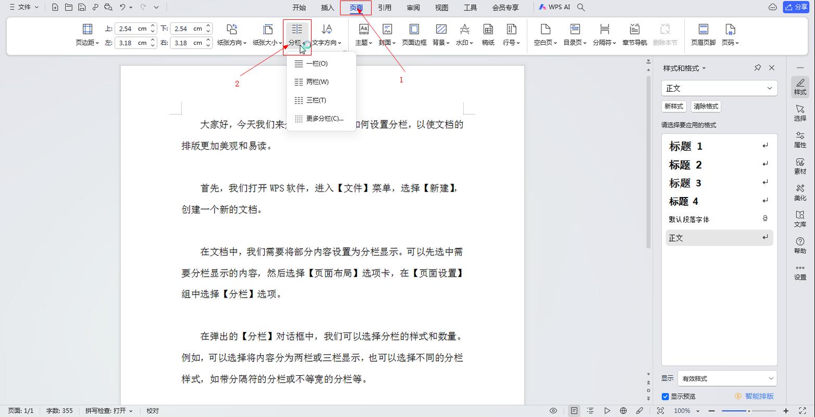
Task: Open the 目录页 table of contents tool
Action: pyautogui.click(x=575, y=35)
